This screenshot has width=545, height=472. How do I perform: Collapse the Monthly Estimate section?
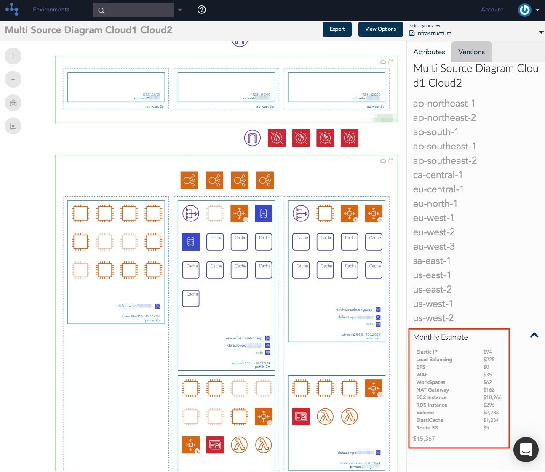click(534, 336)
